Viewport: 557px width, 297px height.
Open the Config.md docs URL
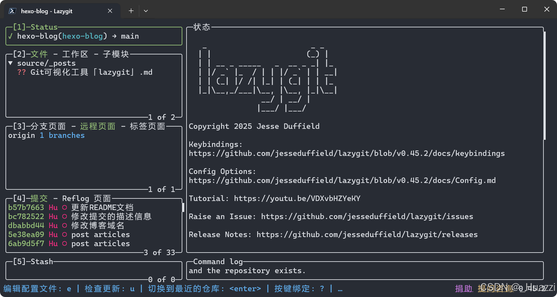[342, 180]
